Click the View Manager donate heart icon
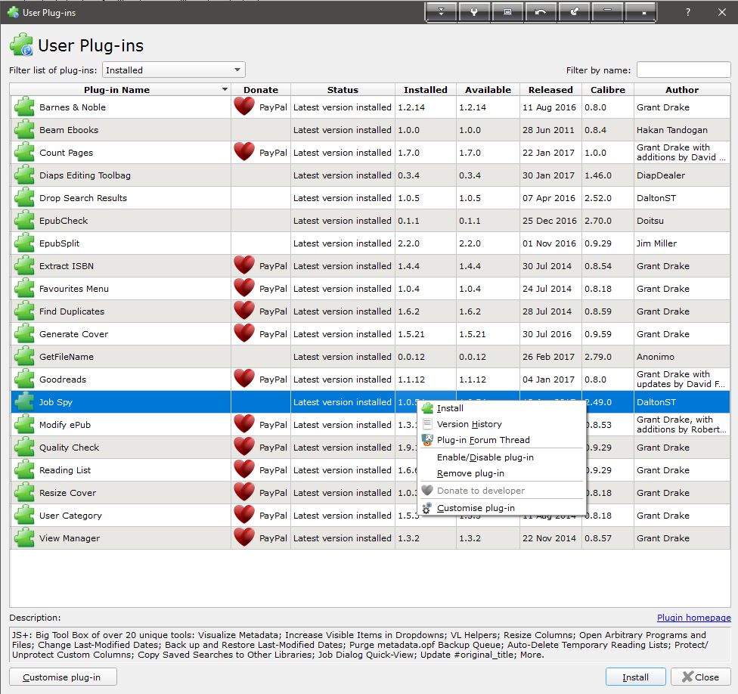The width and height of the screenshot is (738, 694). pyautogui.click(x=244, y=538)
